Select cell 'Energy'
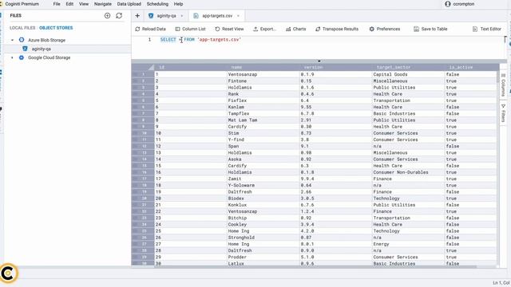Viewport: 511px width, 287px height. (x=409, y=244)
